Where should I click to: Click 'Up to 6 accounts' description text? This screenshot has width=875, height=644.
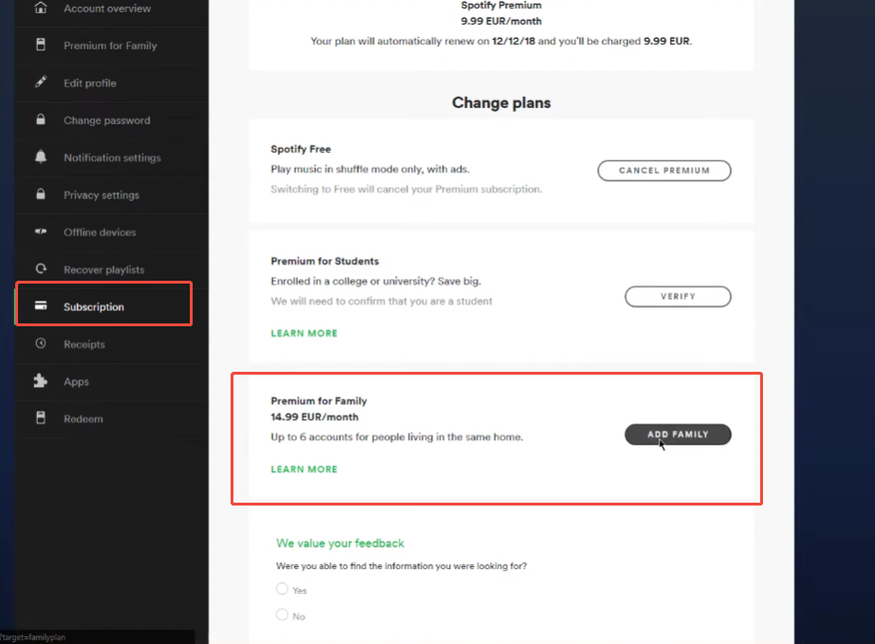[397, 437]
